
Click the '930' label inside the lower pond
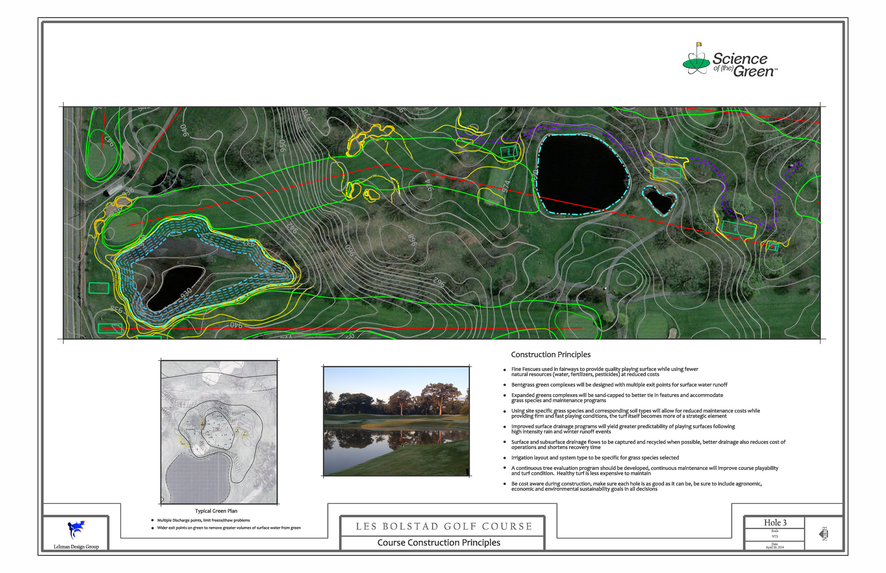coord(186,293)
